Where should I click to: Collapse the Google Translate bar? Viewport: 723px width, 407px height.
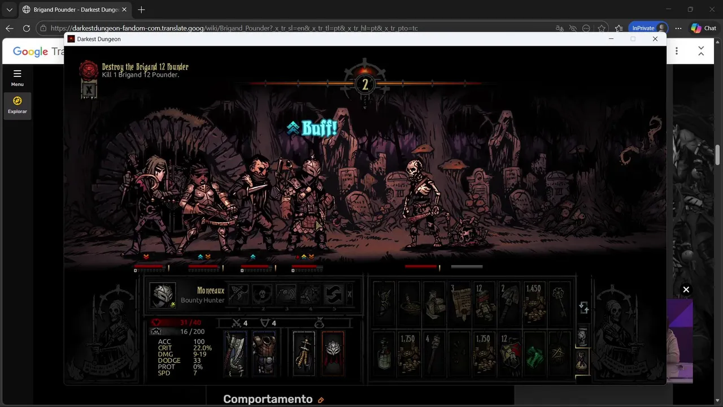click(701, 51)
